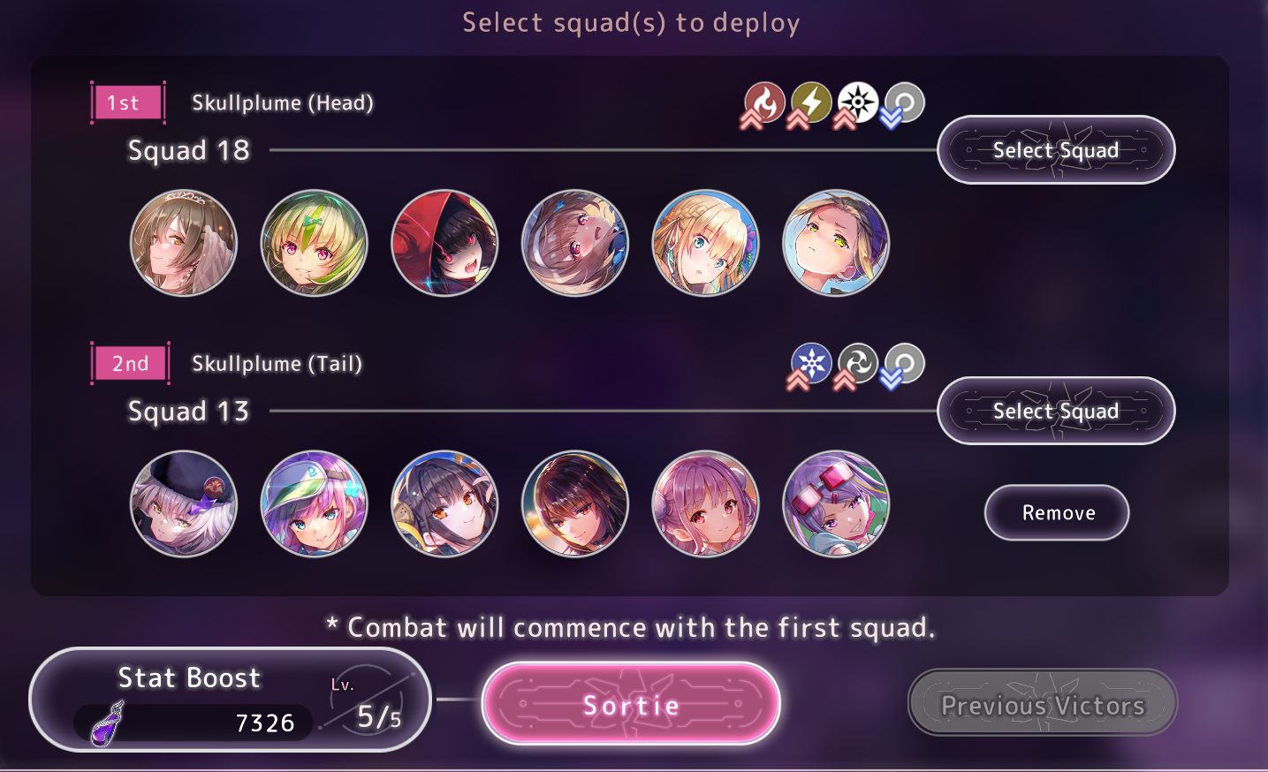Click the light starburst element icon
This screenshot has width=1268, height=772.
[858, 102]
